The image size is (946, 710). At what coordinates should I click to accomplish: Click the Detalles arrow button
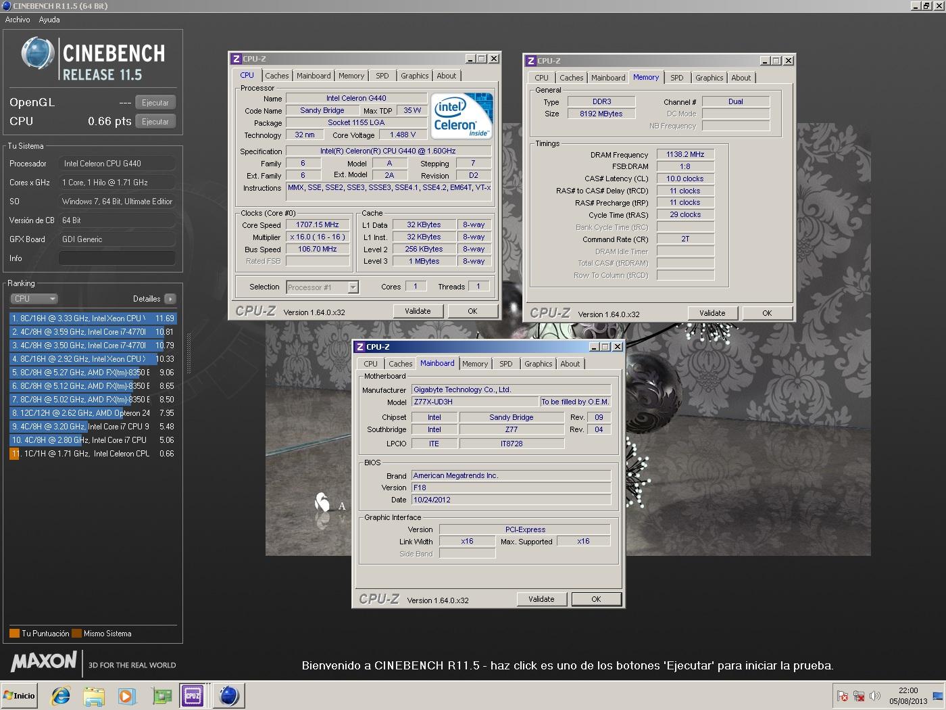[x=170, y=299]
